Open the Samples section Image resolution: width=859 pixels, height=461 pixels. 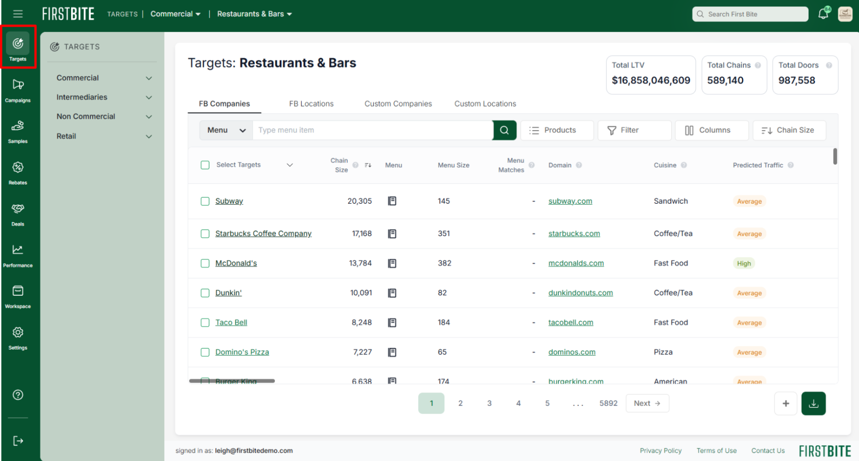tap(18, 132)
